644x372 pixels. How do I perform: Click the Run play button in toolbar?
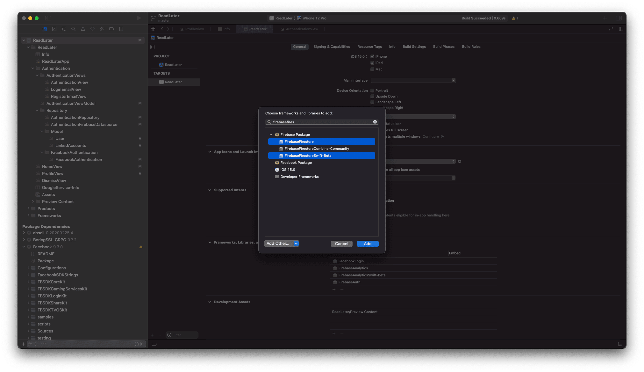click(139, 18)
